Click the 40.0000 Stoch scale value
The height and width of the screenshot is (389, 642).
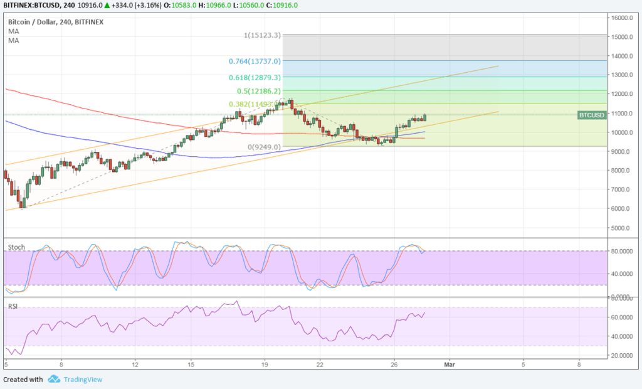pyautogui.click(x=622, y=274)
